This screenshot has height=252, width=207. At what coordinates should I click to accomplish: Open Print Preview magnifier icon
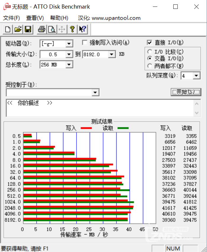[x=52, y=29]
